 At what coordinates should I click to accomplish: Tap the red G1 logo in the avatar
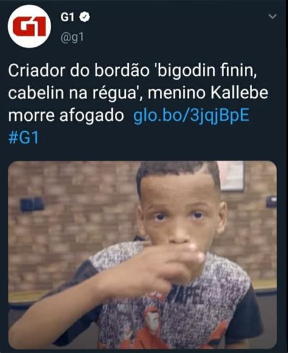coord(29,27)
